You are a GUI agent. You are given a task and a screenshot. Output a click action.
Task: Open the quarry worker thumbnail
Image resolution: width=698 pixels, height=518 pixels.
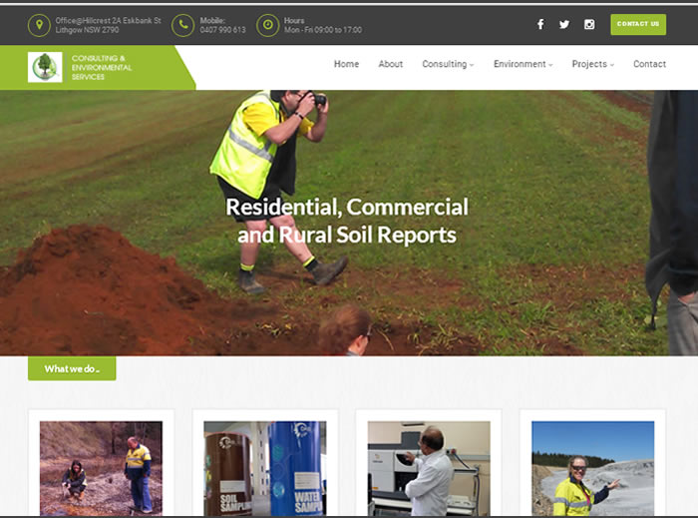(592, 467)
